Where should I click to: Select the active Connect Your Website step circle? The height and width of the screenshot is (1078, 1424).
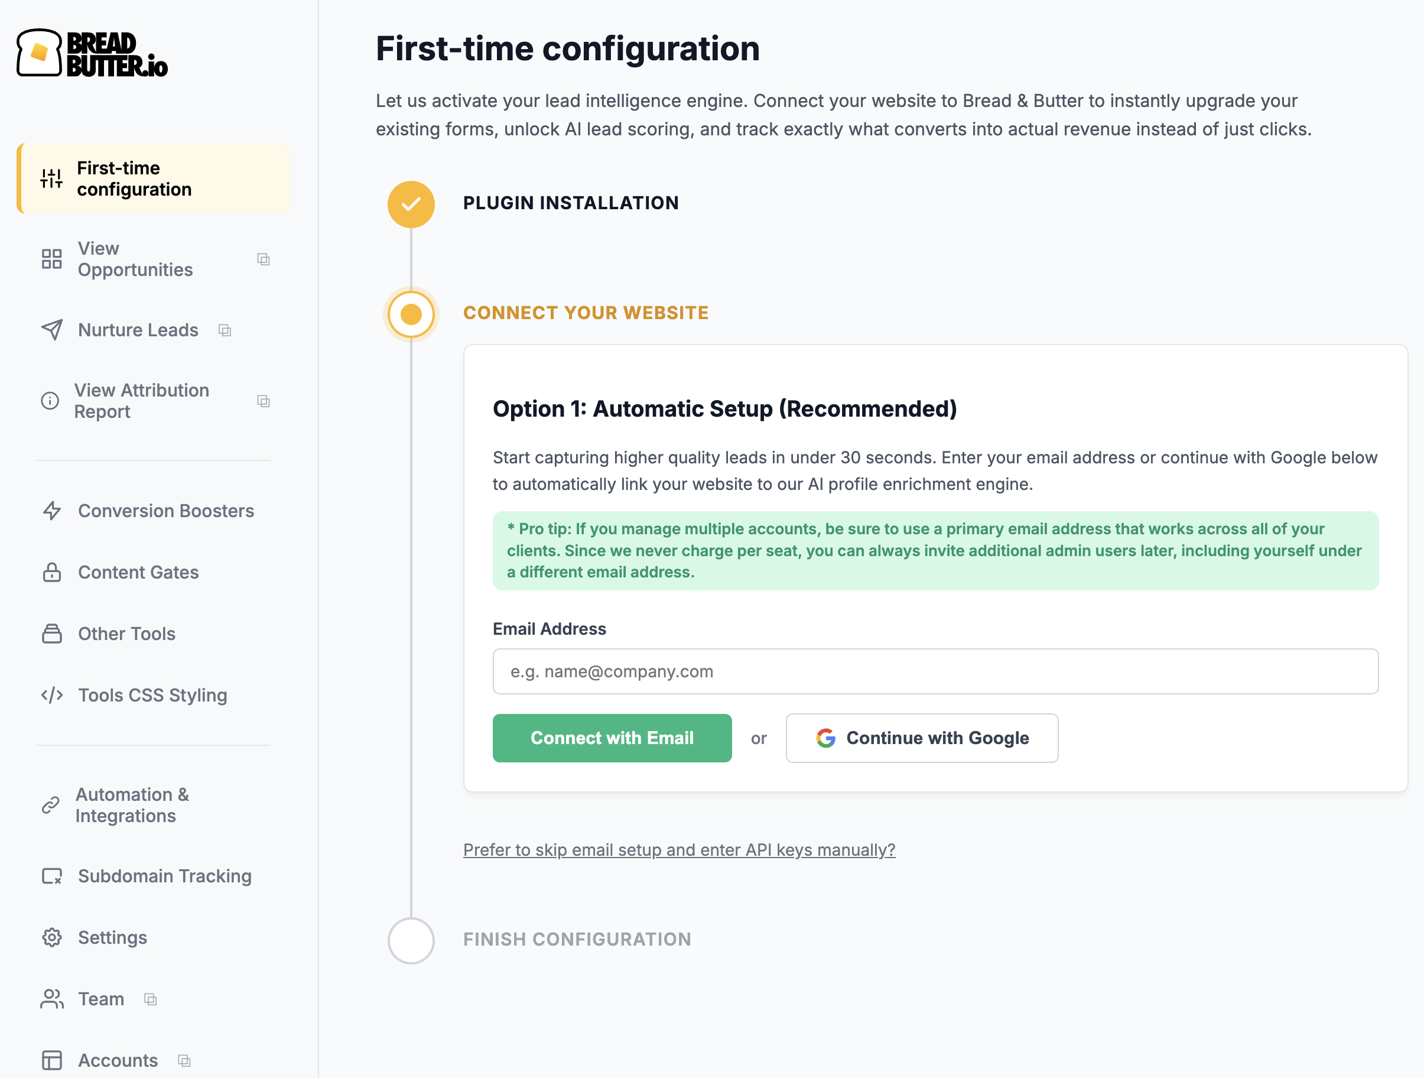pyautogui.click(x=411, y=314)
